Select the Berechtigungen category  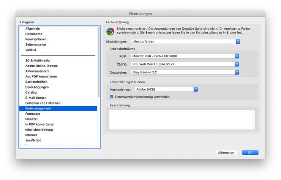pos(58,87)
